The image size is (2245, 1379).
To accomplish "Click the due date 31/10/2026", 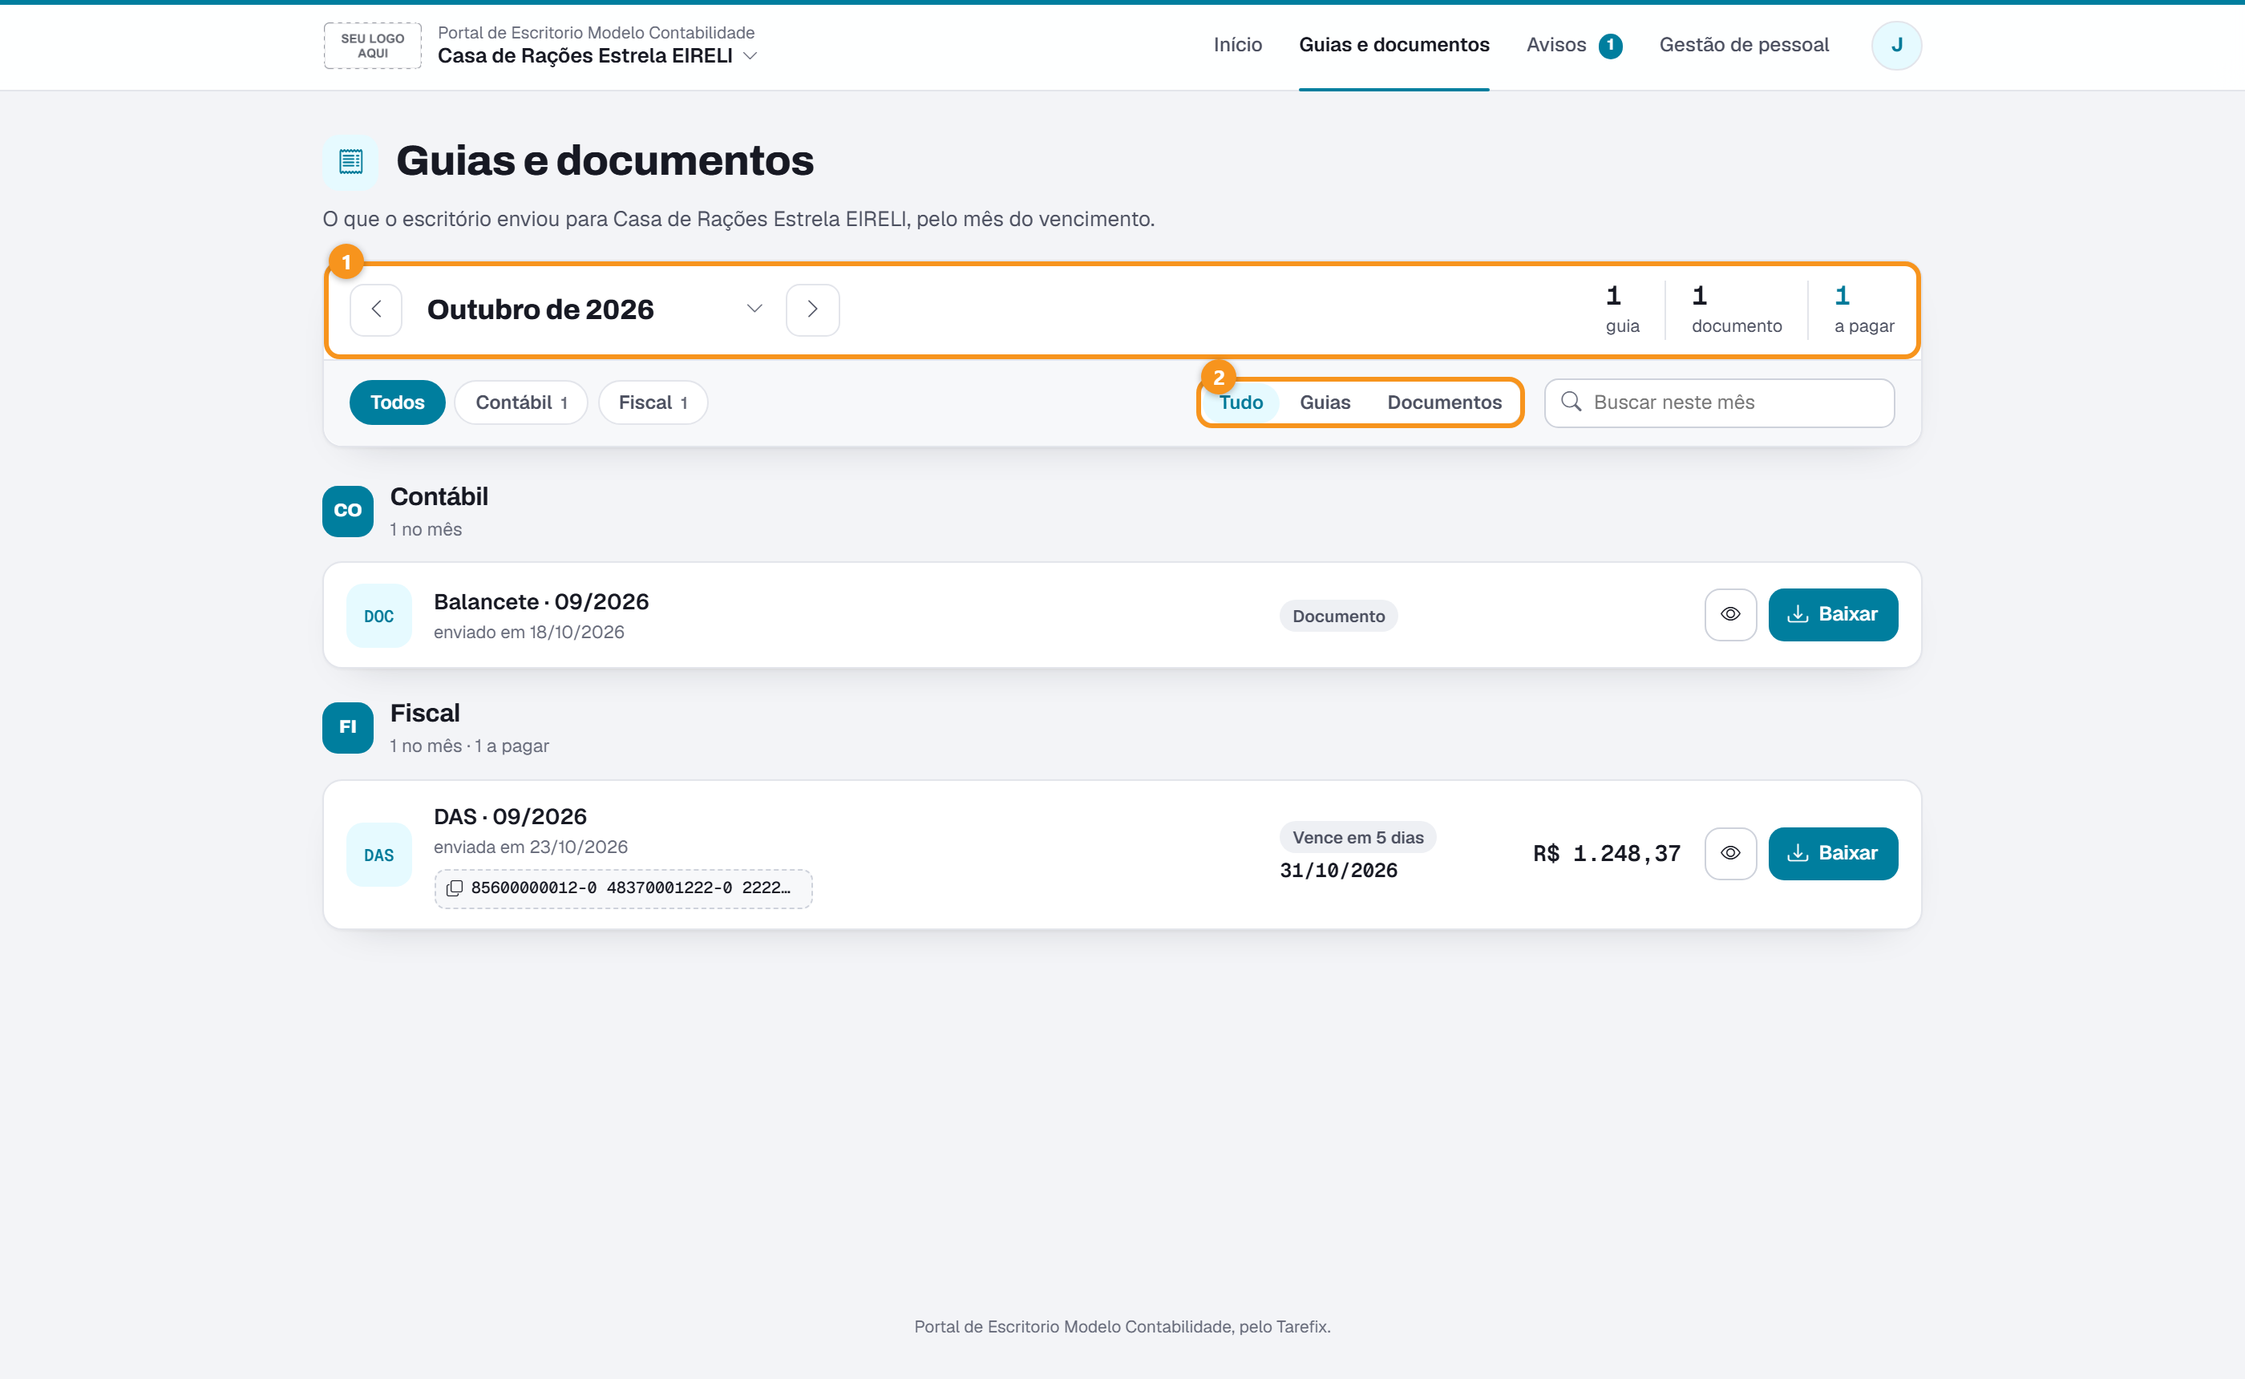I will coord(1337,870).
